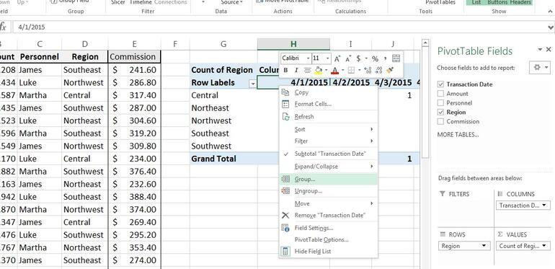Click Merge and Center icon in mini toolbar

(396, 58)
